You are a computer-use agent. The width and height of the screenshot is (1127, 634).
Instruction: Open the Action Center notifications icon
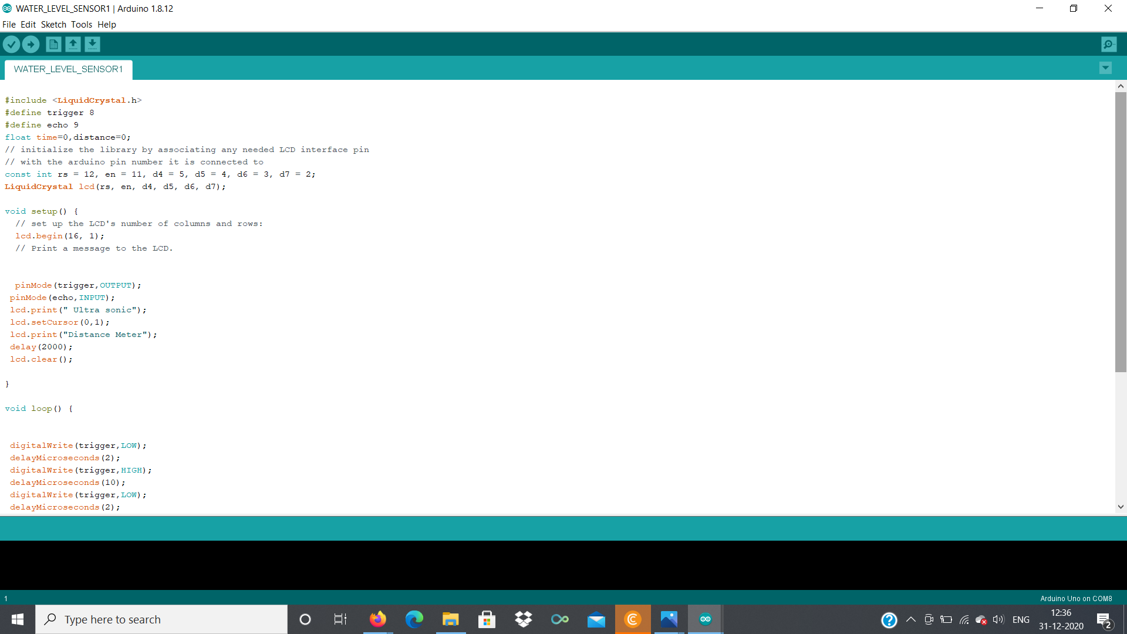click(1104, 620)
